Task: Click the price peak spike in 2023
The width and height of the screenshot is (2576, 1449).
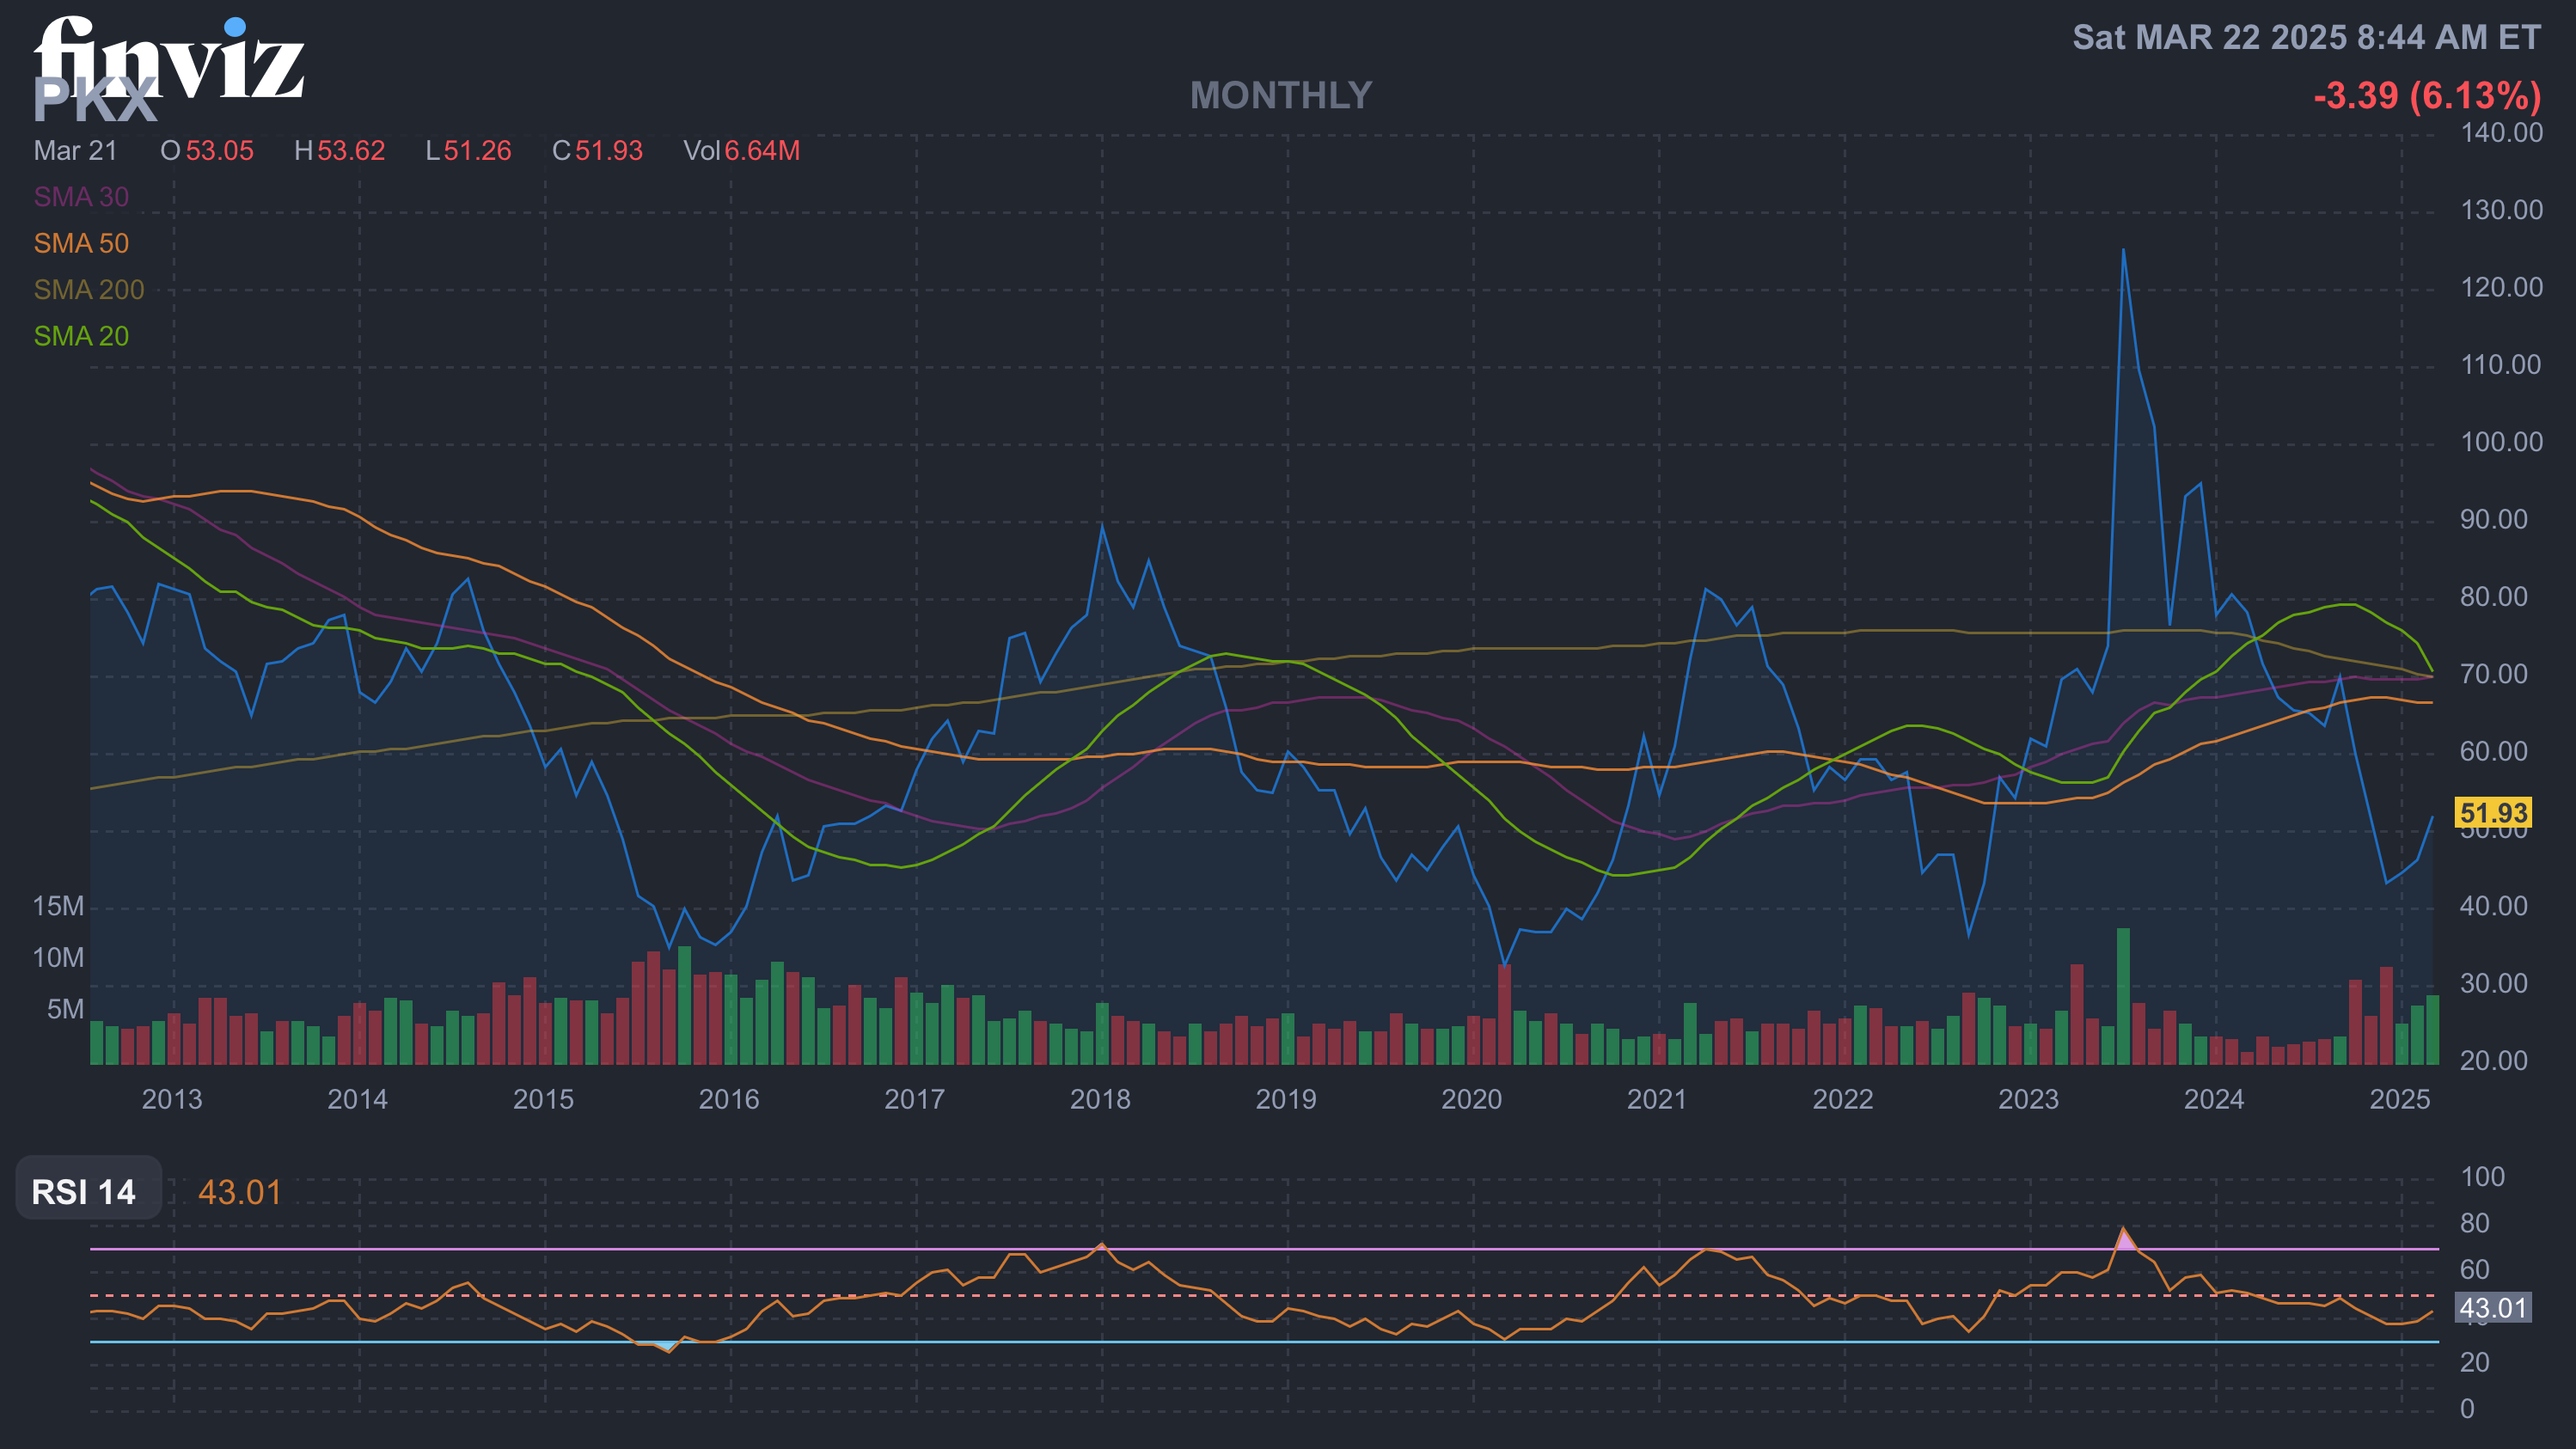Action: click(x=2123, y=255)
